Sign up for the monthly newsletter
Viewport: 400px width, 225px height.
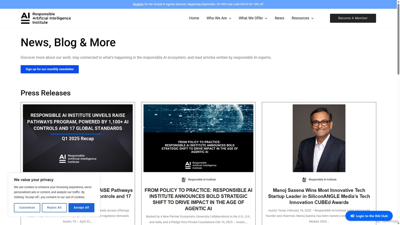50,69
